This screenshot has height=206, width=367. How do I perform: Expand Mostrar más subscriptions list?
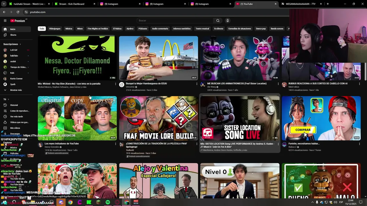pos(17,90)
